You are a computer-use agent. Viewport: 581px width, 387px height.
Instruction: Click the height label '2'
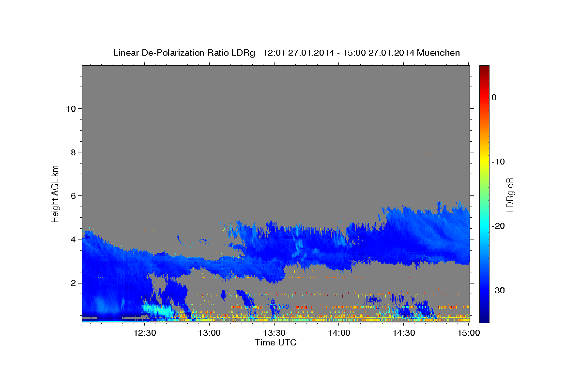tap(72, 283)
